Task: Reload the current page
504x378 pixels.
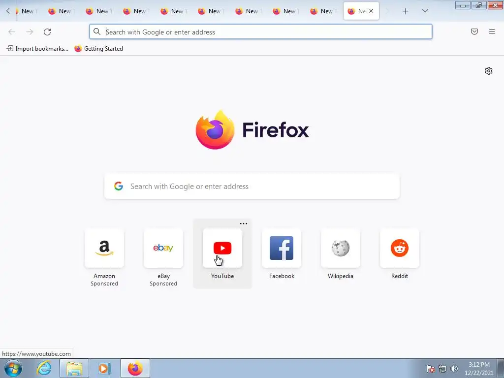Action: tap(47, 32)
